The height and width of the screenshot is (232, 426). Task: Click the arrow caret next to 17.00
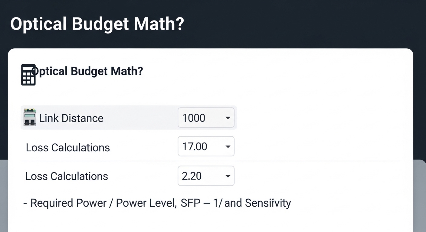tap(228, 147)
